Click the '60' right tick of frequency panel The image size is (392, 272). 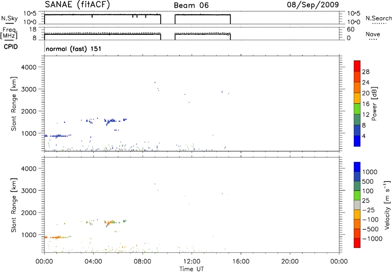350,29
